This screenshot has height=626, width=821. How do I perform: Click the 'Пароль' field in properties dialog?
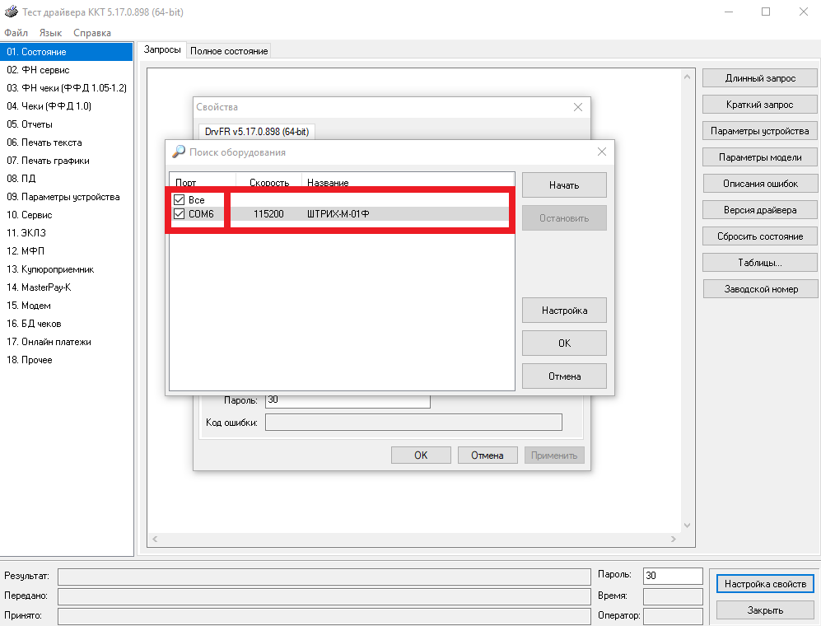click(347, 400)
